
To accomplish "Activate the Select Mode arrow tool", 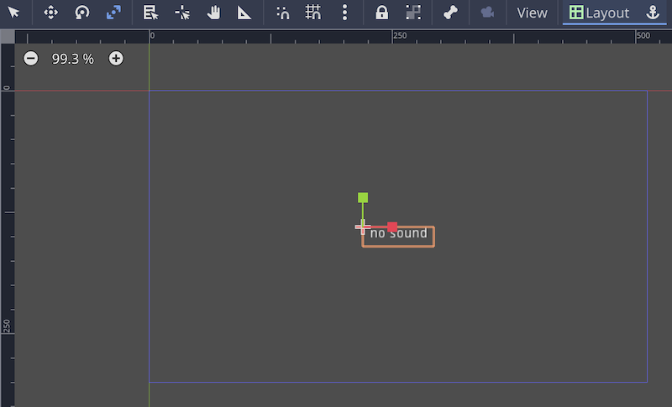I will [14, 13].
